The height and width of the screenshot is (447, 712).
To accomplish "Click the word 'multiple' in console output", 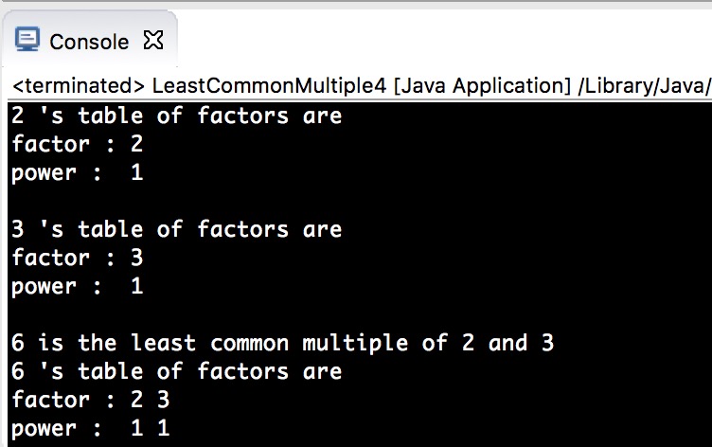I will click(x=355, y=343).
